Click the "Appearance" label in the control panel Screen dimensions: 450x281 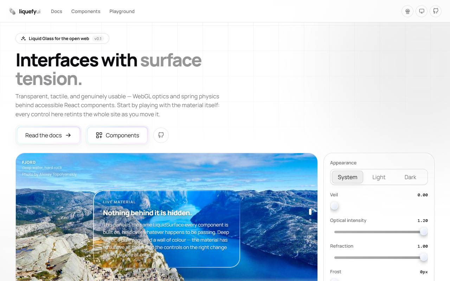click(x=343, y=163)
